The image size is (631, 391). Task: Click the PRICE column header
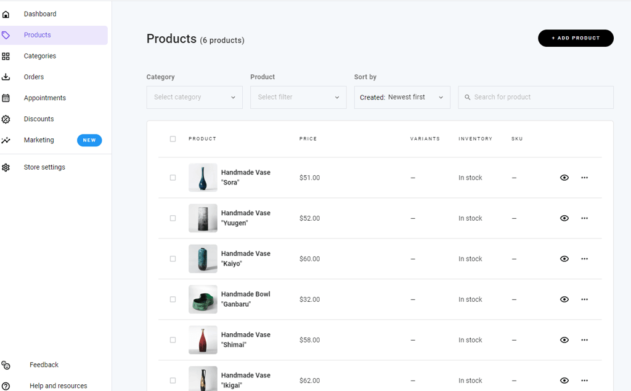308,139
